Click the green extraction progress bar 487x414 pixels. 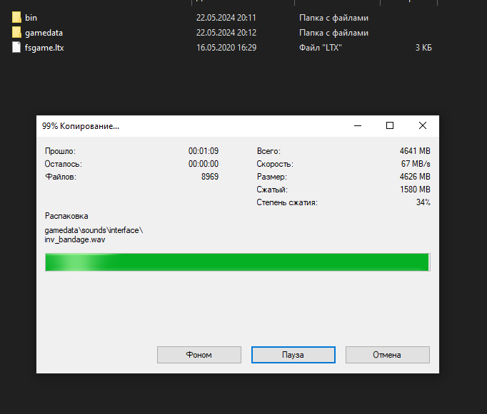238,262
